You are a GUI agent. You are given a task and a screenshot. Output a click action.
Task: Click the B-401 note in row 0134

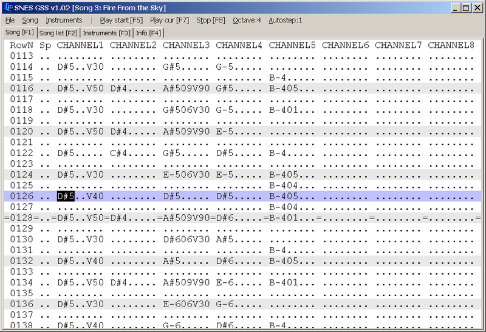282,282
